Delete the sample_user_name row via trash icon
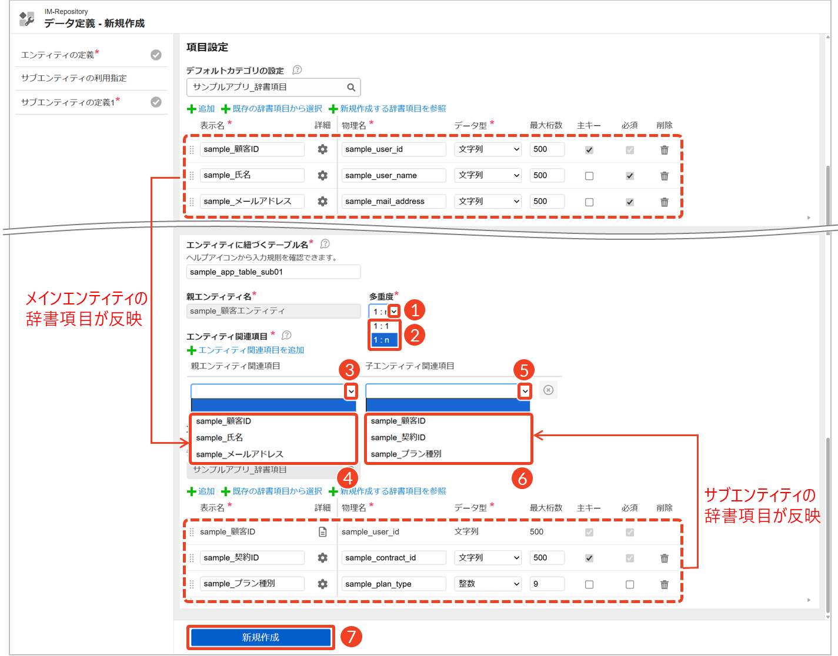Viewport: 838px width, 656px height. (664, 176)
